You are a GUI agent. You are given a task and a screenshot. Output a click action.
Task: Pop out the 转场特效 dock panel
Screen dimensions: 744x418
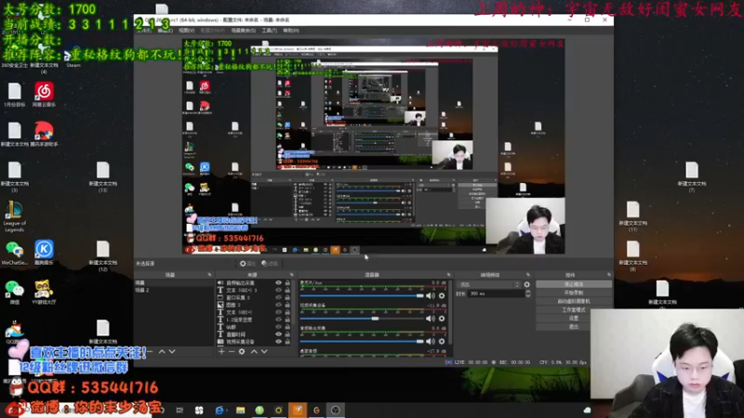528,275
